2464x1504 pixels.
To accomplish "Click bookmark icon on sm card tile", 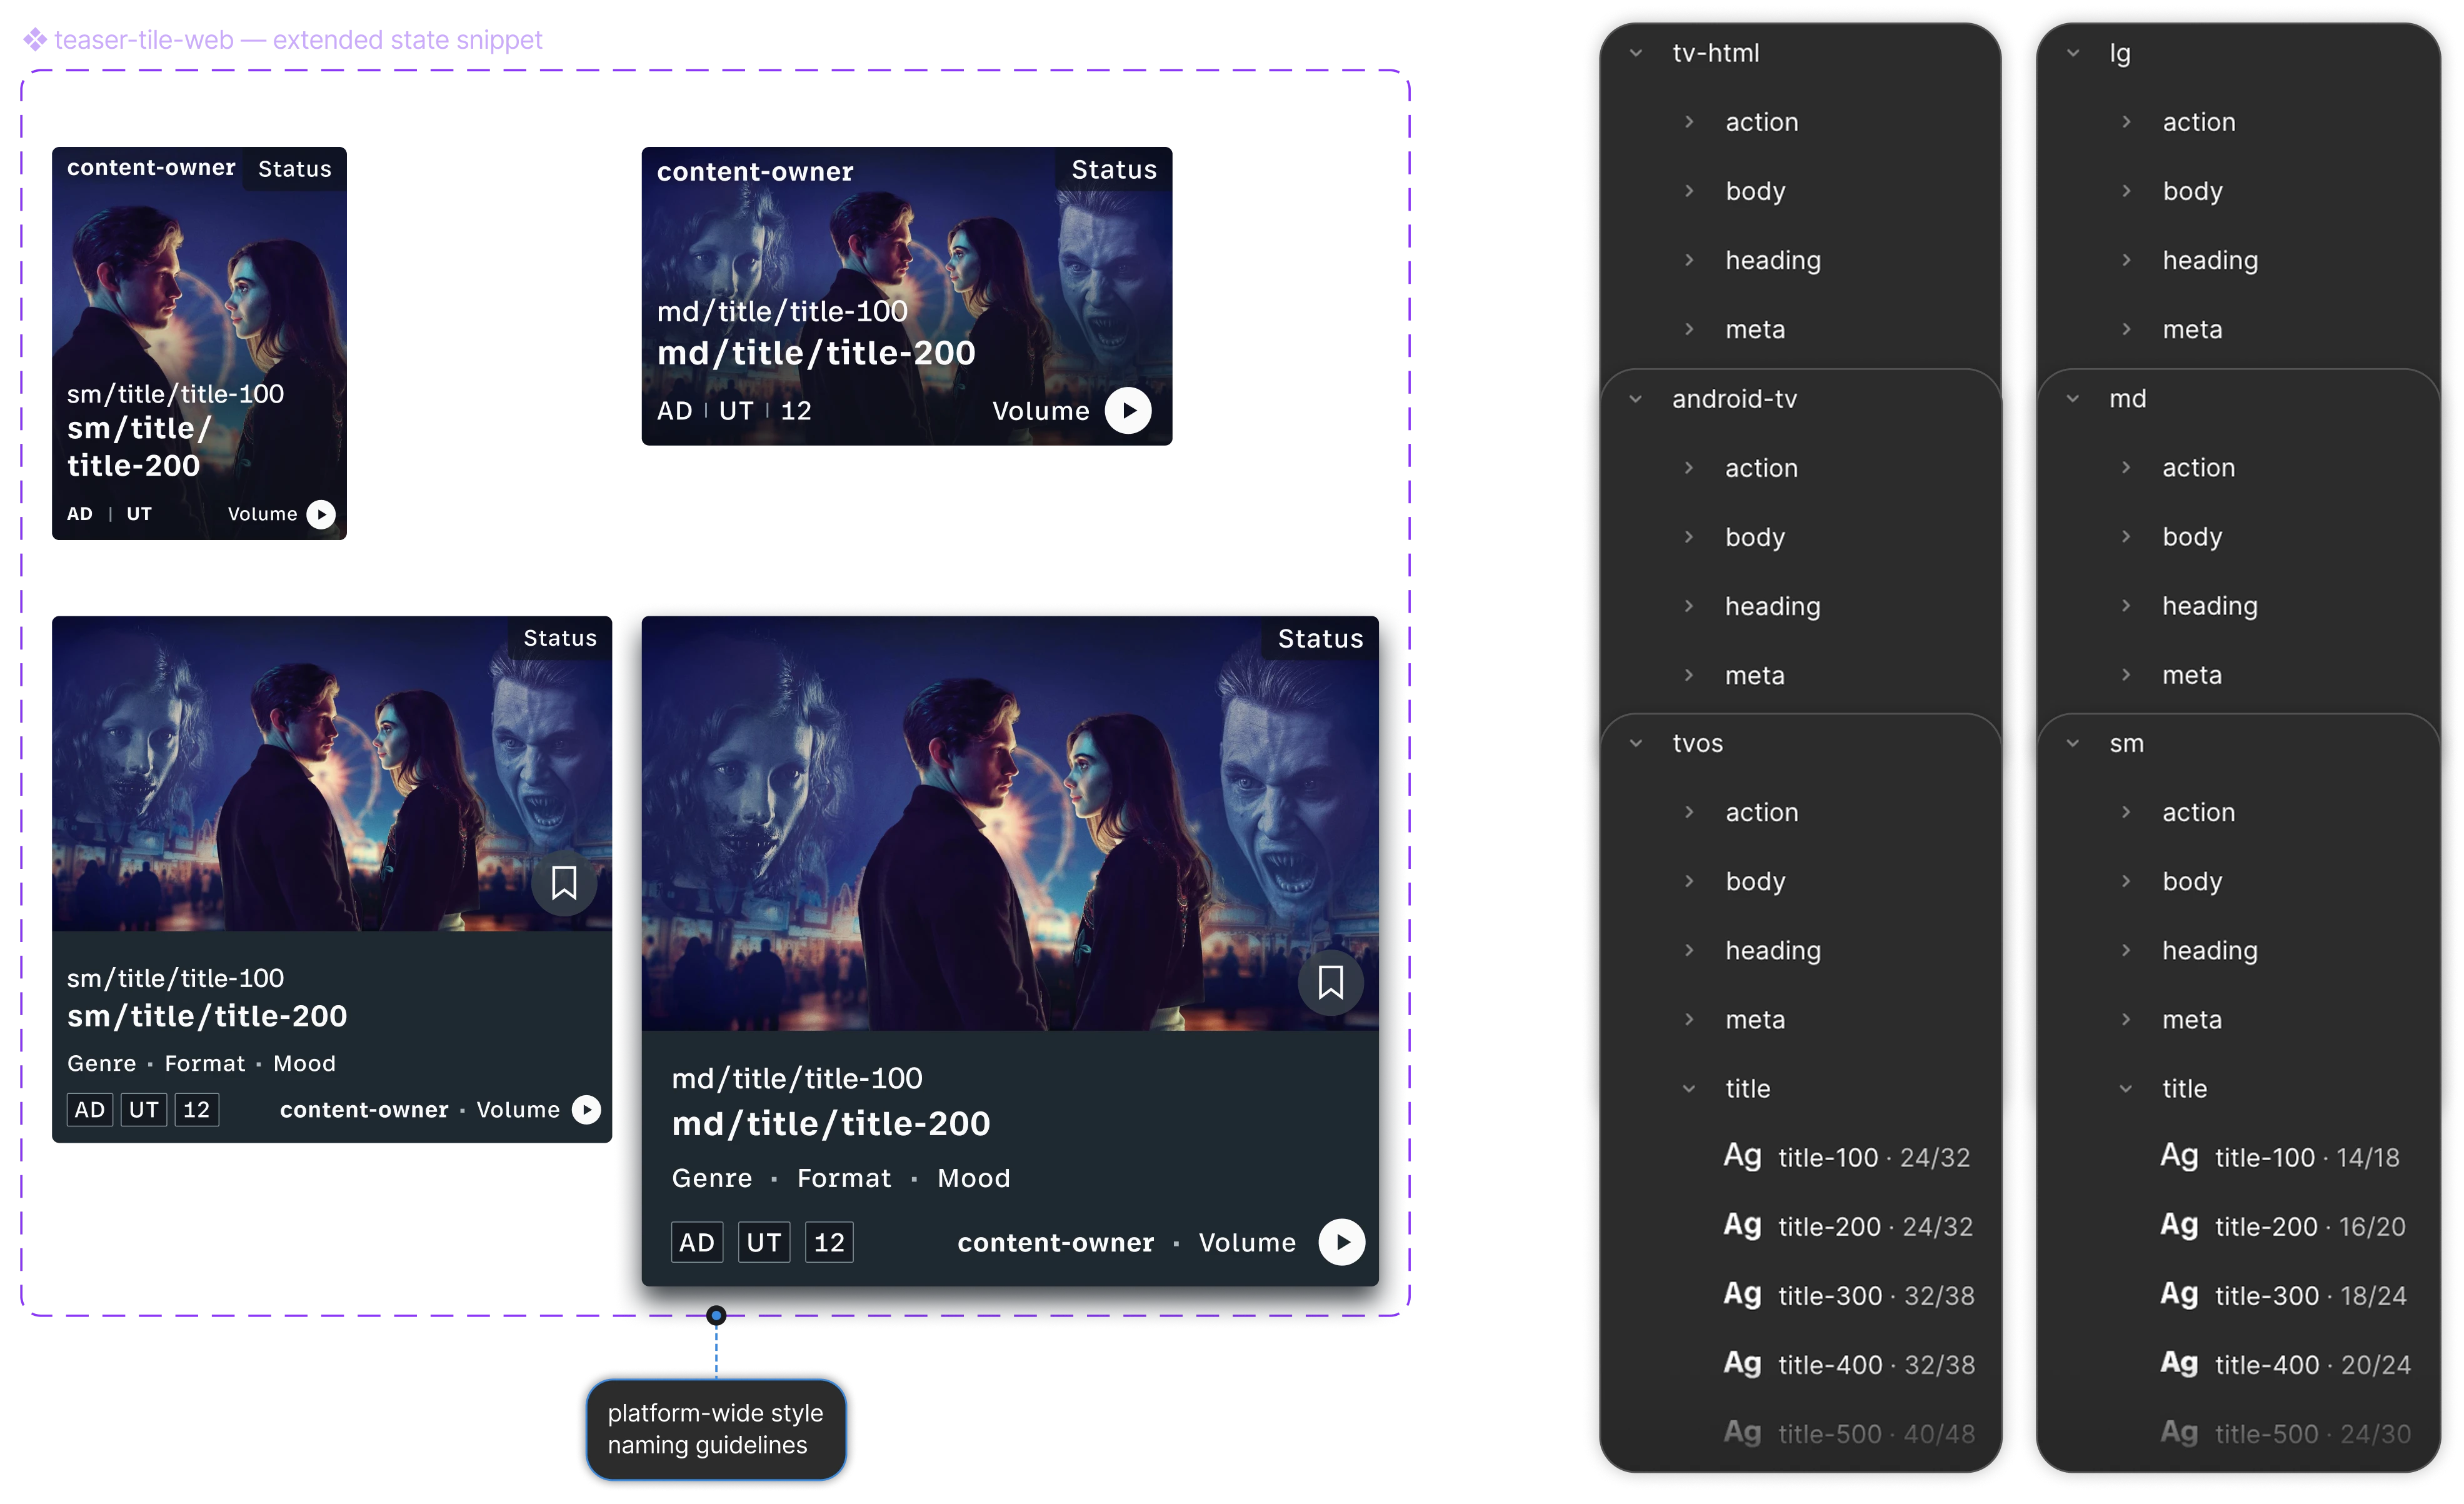I will click(x=564, y=883).
